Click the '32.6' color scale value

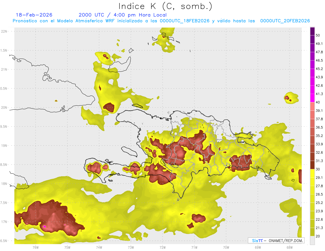(x=319, y=152)
